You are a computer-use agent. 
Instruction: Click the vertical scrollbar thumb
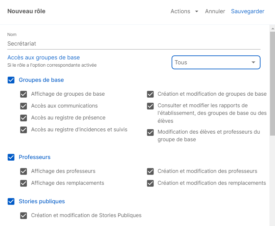(x=273, y=83)
